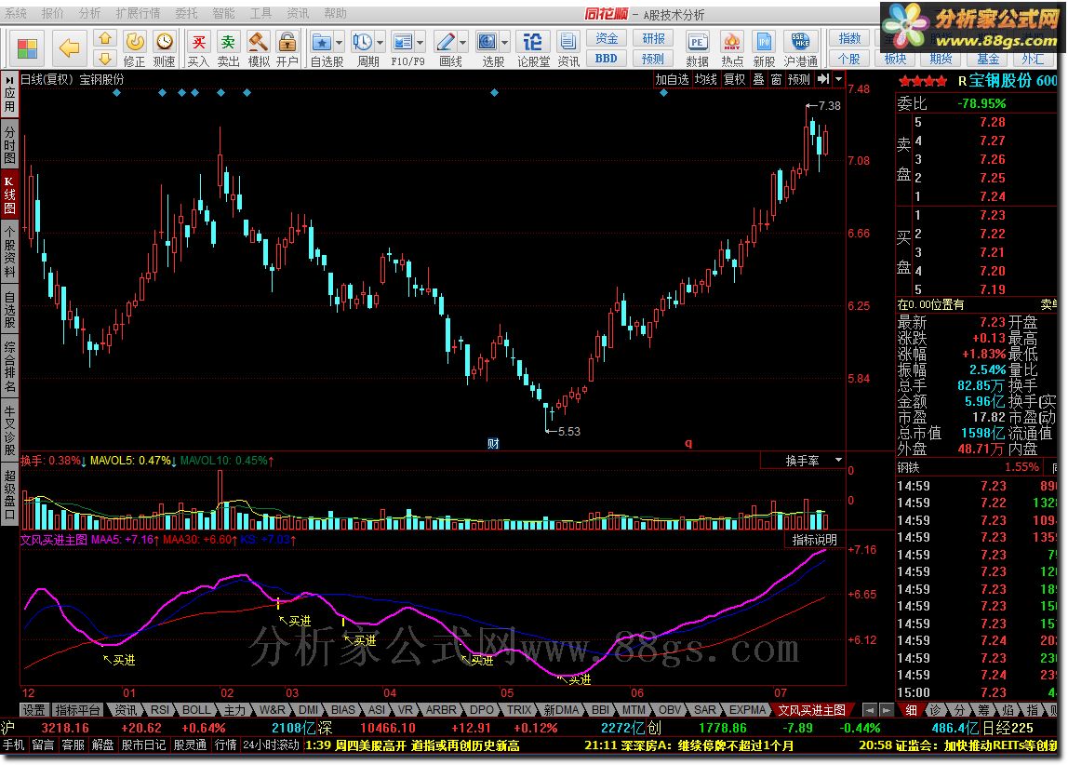Click 加自选 add to watchlist
The image size is (1068, 765).
672,79
